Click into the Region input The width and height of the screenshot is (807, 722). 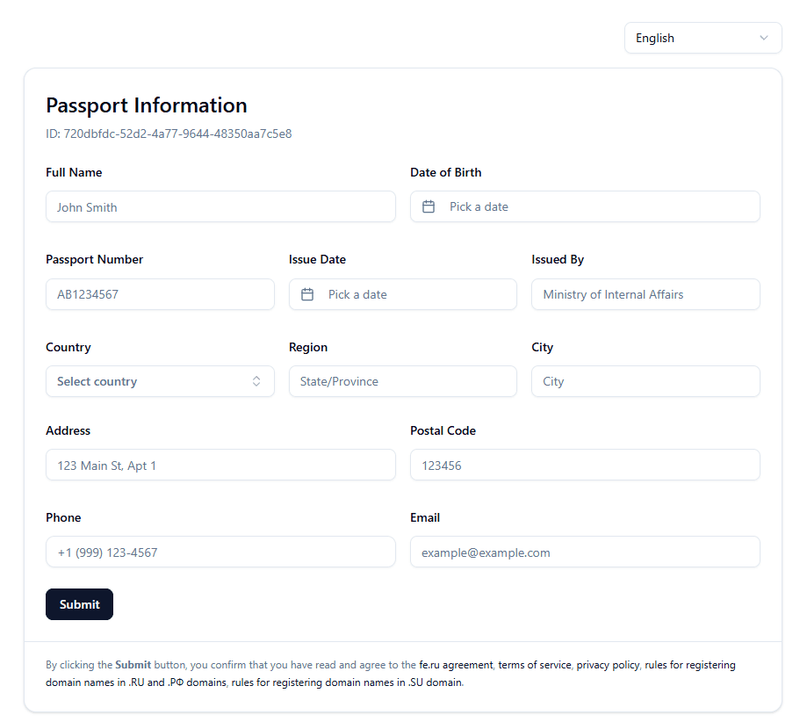click(403, 381)
